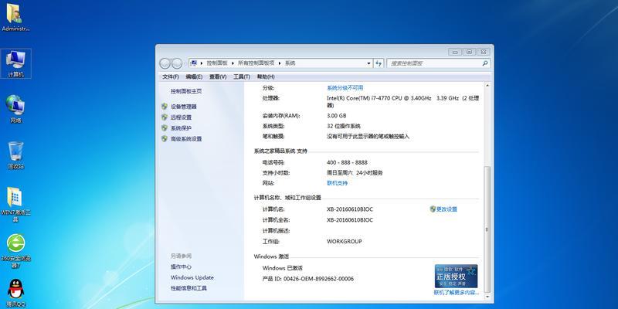
Task: Click the shield icon beside 更改设置
Action: [x=433, y=209]
